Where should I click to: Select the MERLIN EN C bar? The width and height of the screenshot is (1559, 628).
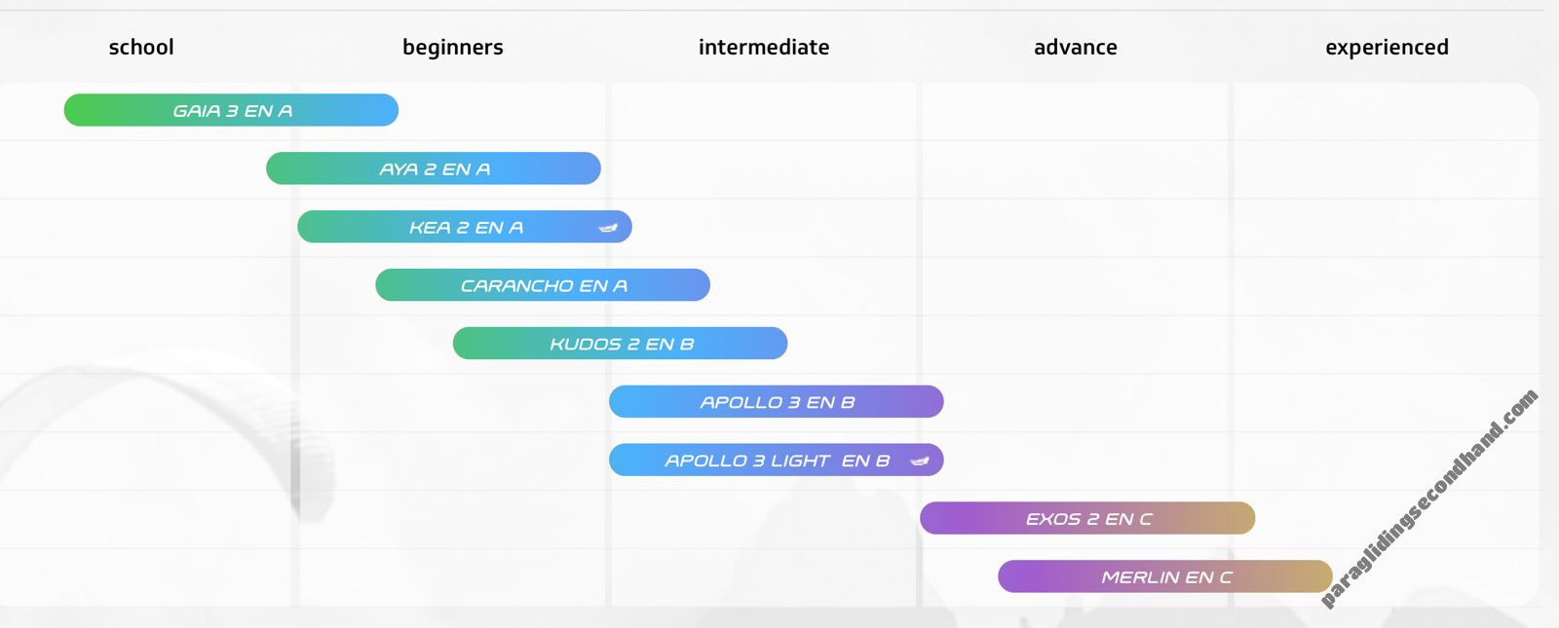(x=1165, y=576)
